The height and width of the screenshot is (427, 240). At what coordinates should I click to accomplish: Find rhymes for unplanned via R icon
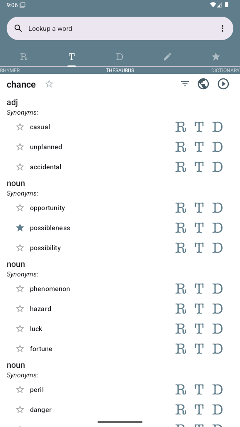(181, 147)
